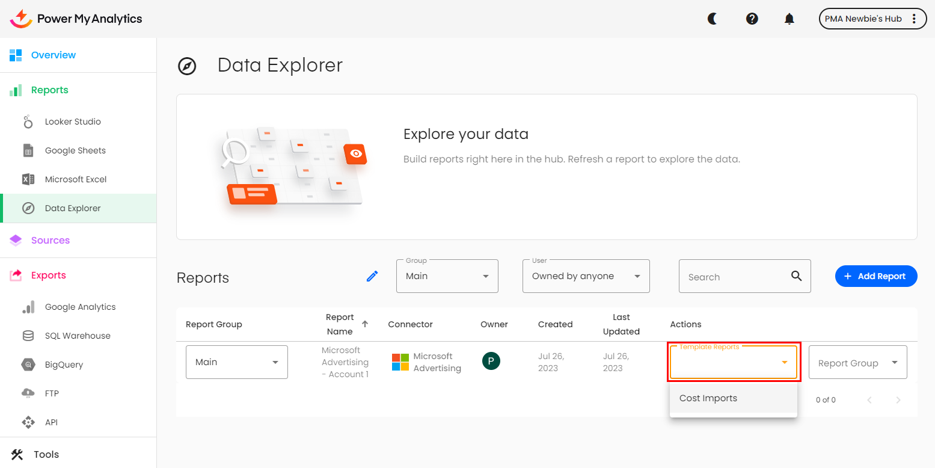Open BigQuery export in sidebar
Screen dimensions: 935x468
[64, 365]
